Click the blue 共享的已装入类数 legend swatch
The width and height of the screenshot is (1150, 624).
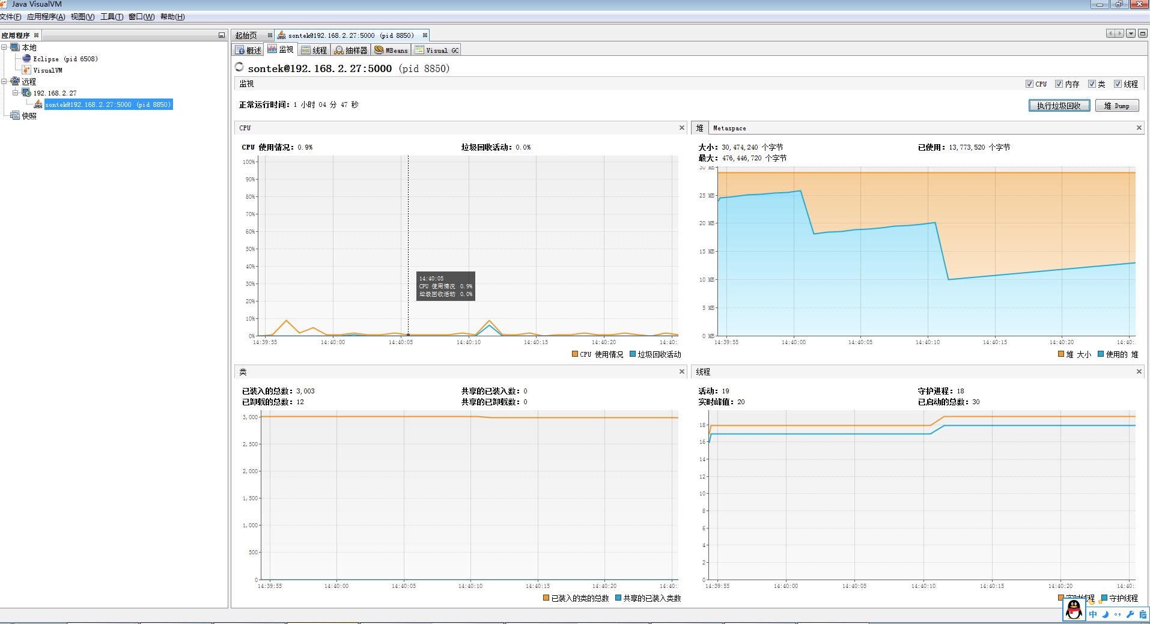pyautogui.click(x=618, y=598)
